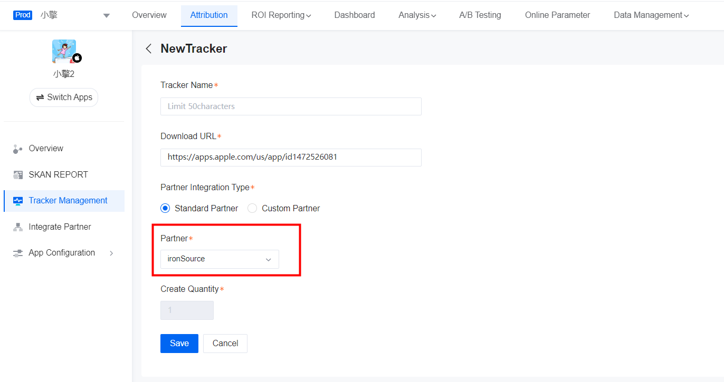
Task: Open the ROI Reporting dropdown menu
Action: tap(281, 15)
